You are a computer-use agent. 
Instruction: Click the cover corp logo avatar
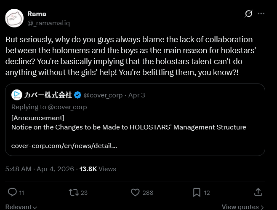(x=17, y=95)
